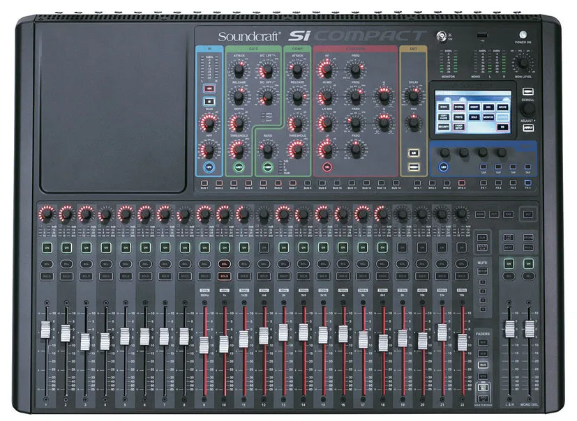Select the BUS 7 button
The image size is (577, 421).
point(292,183)
